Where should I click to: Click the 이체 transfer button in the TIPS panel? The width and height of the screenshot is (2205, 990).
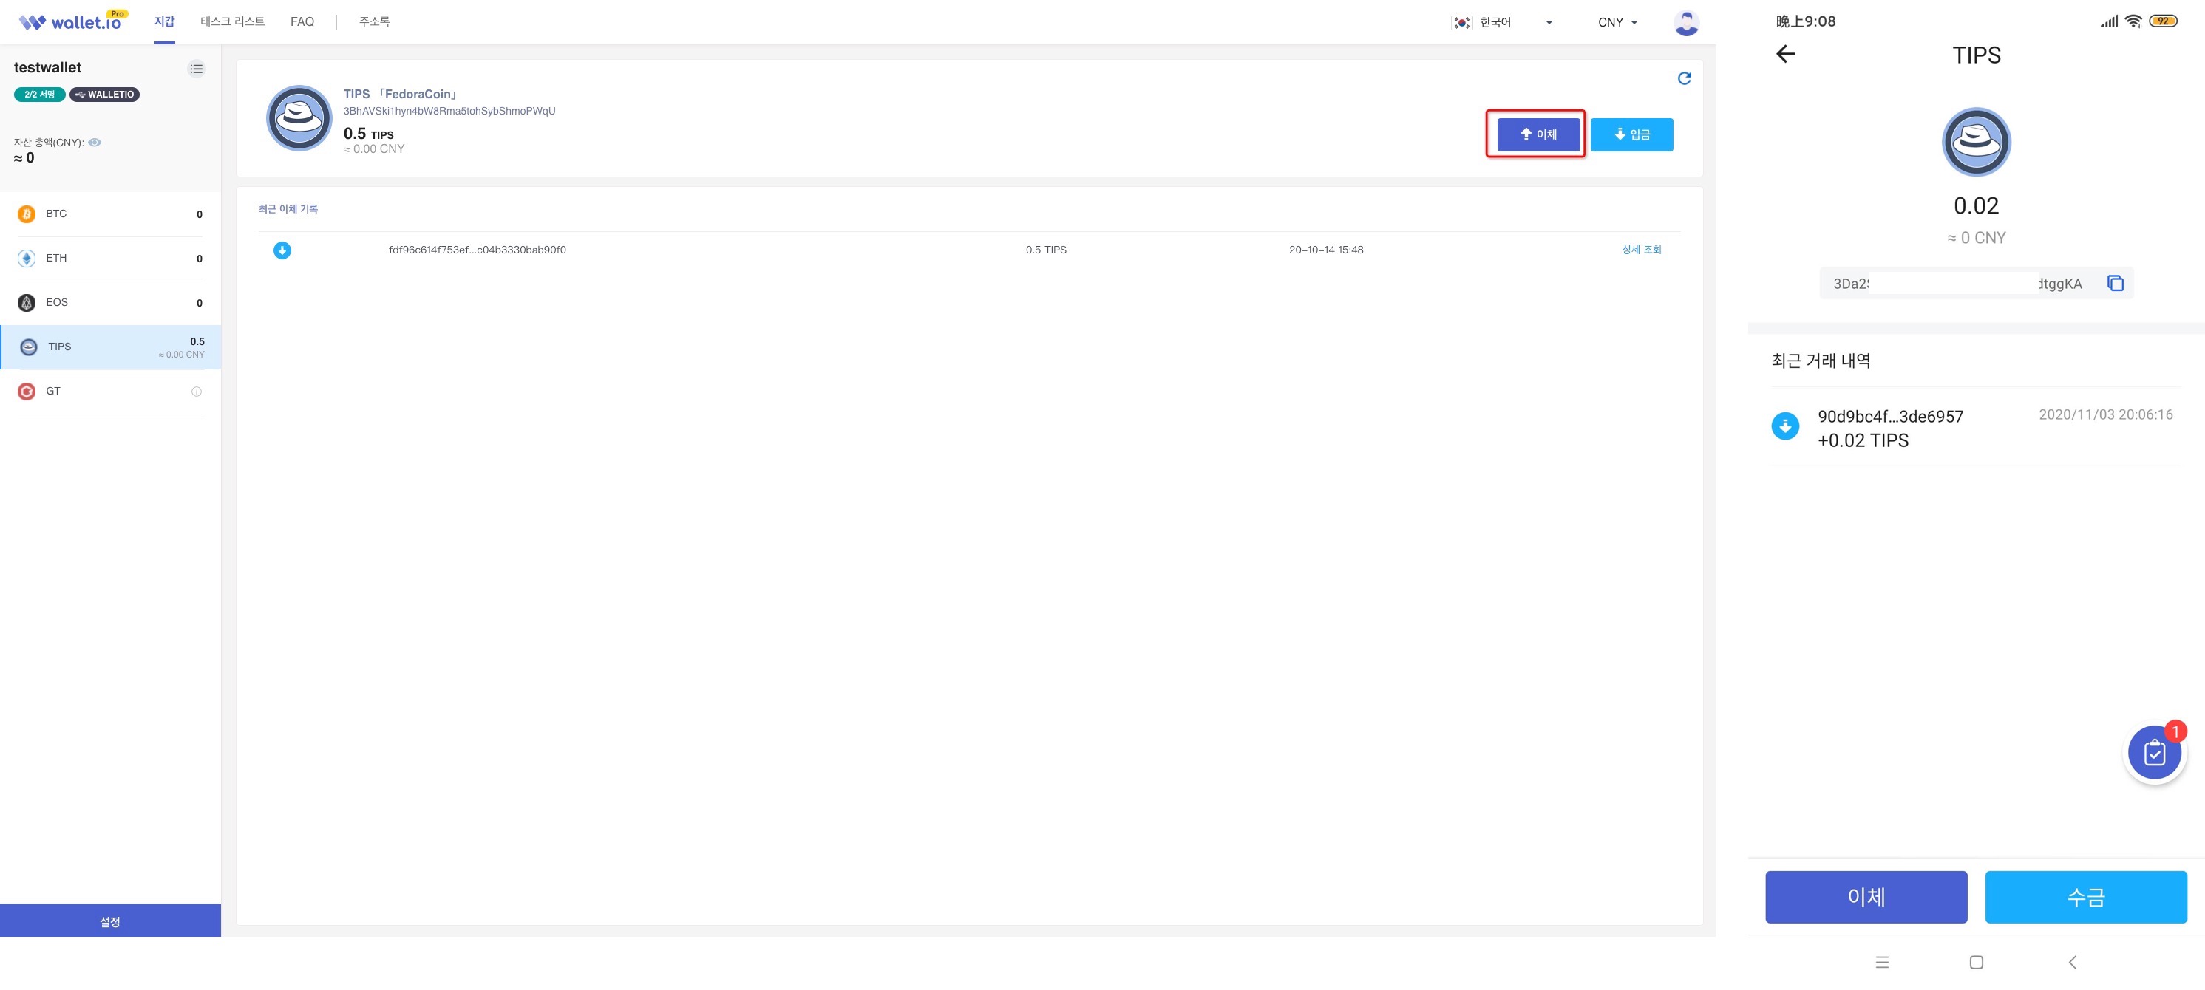[x=1538, y=134]
